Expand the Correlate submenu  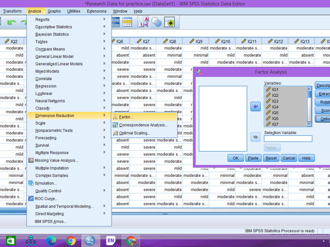coord(69,79)
